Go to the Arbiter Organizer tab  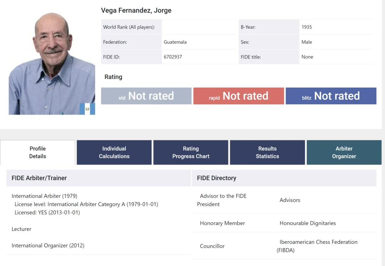344,152
